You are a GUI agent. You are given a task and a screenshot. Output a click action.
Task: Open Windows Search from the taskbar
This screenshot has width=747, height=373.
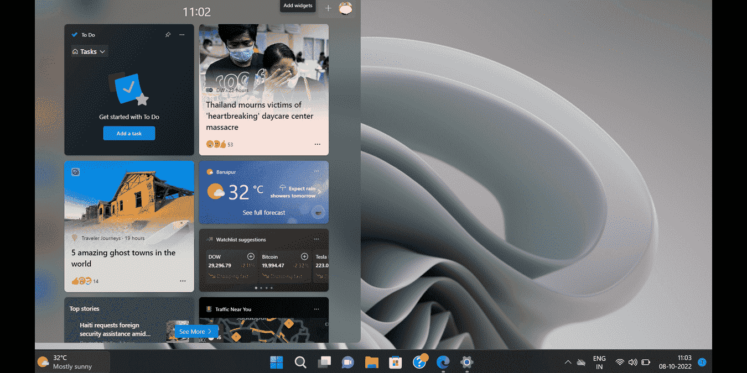tap(300, 362)
